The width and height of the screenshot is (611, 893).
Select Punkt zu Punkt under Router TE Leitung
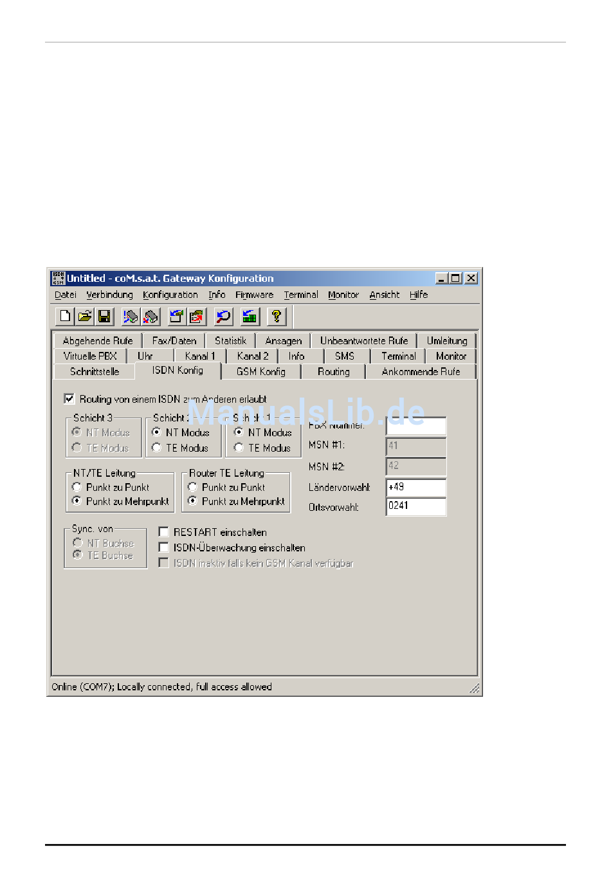pos(192,487)
